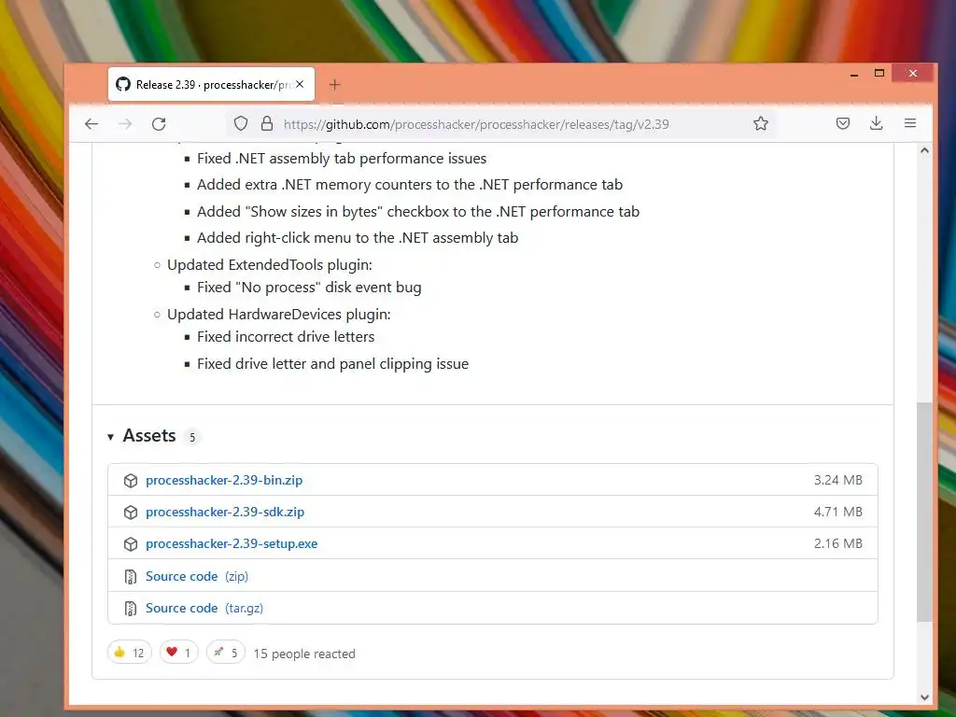
Task: Open the Firefox hamburger menu
Action: [910, 123]
